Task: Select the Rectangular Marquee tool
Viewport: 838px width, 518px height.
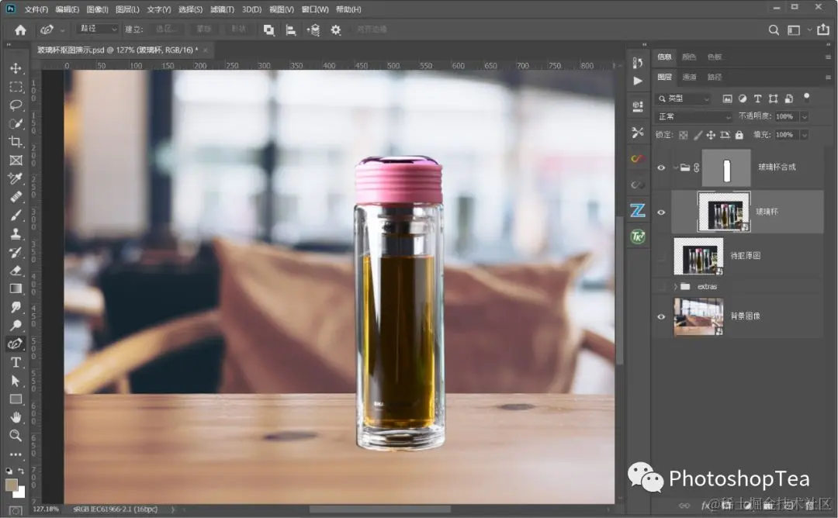Action: pyautogui.click(x=16, y=87)
